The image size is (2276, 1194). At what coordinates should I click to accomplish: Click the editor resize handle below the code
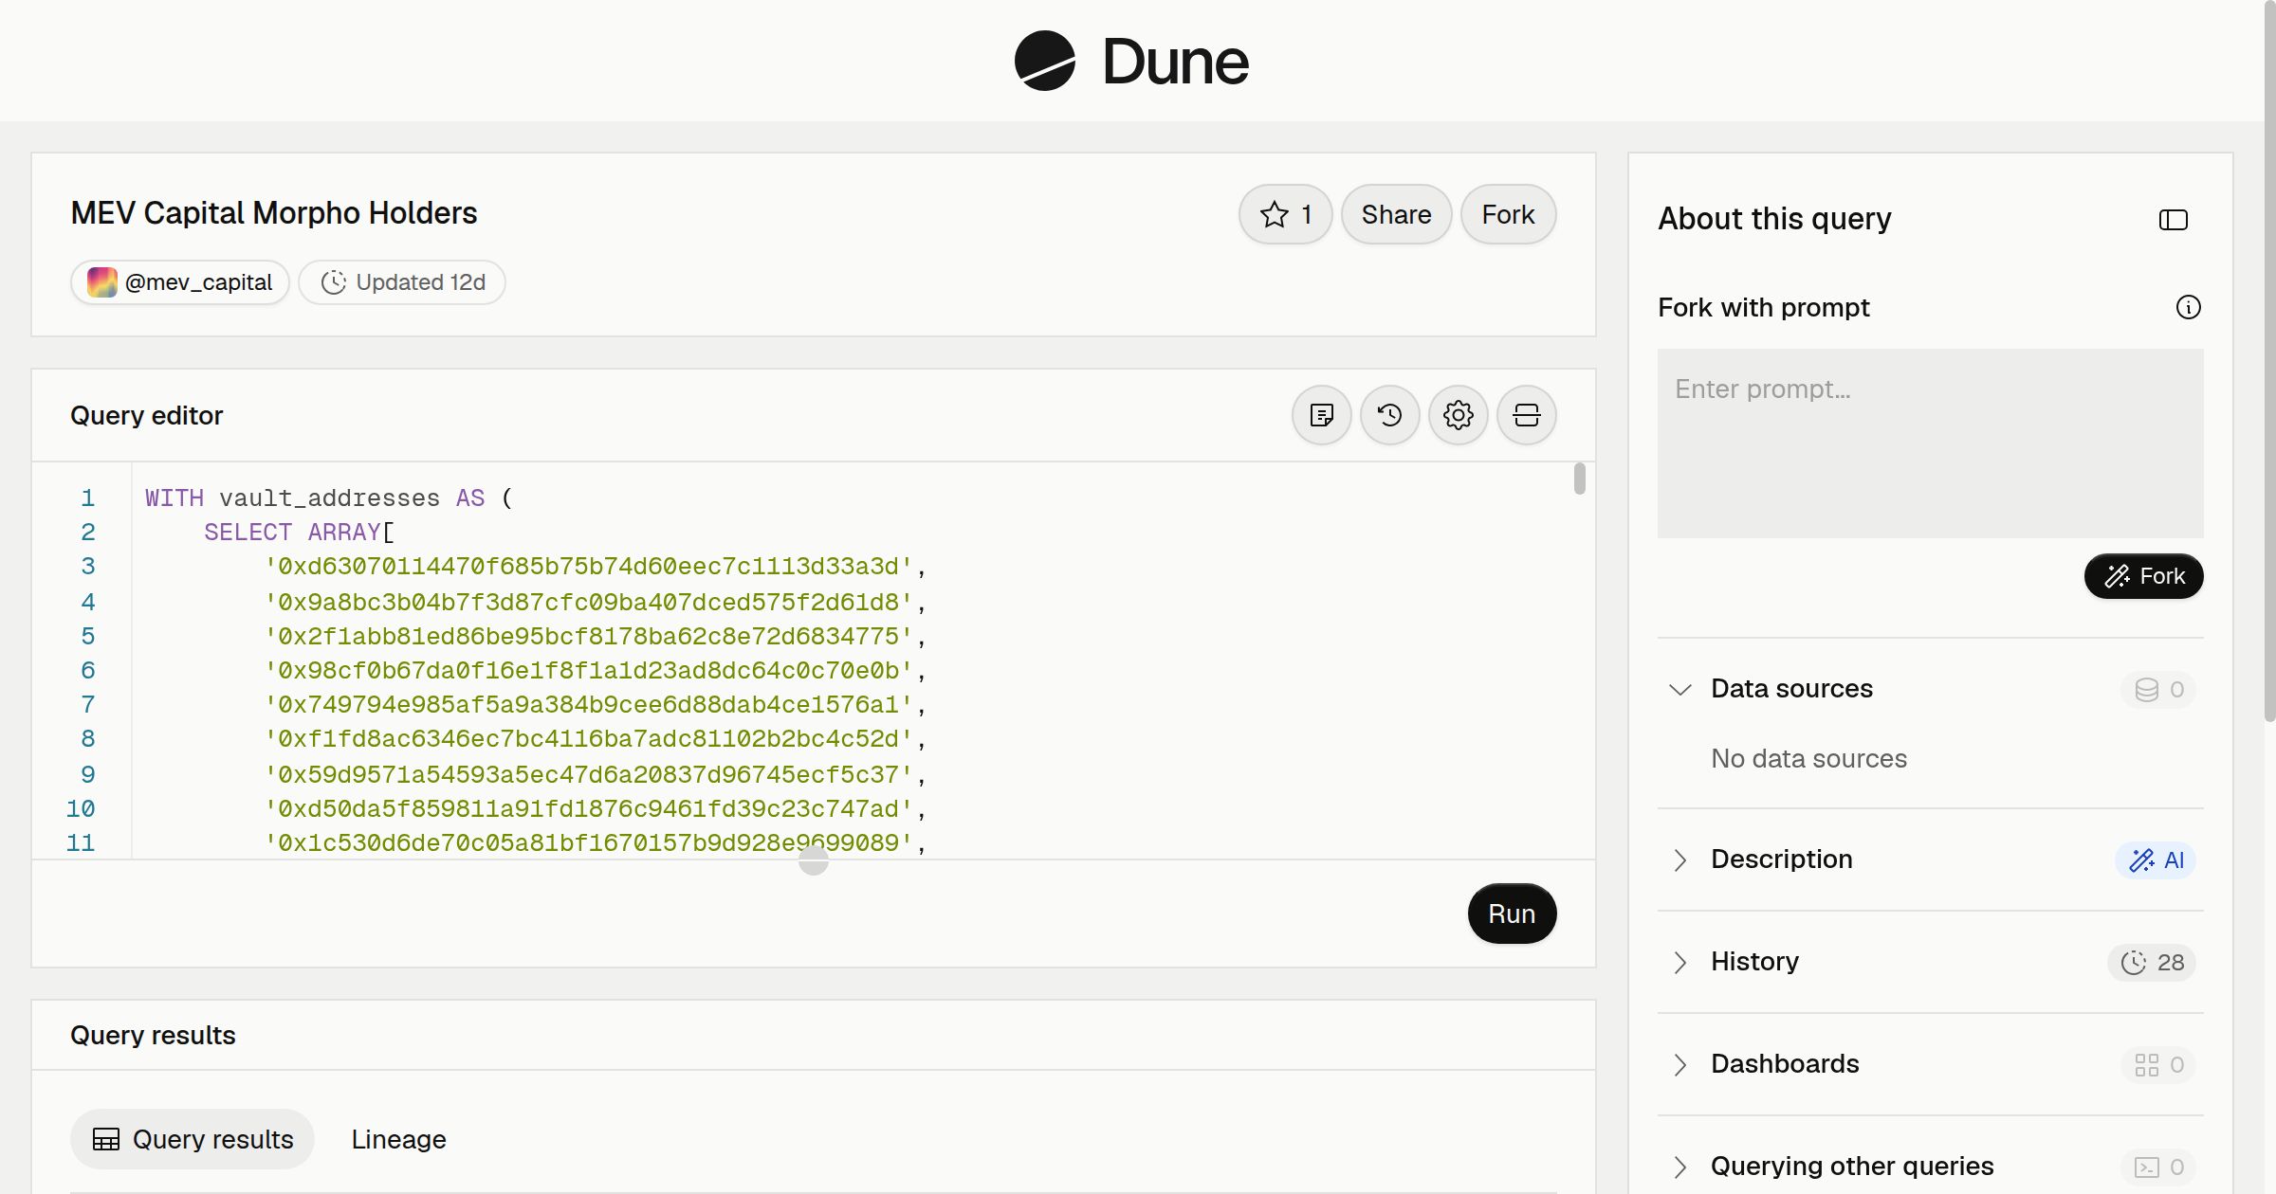pyautogui.click(x=814, y=860)
